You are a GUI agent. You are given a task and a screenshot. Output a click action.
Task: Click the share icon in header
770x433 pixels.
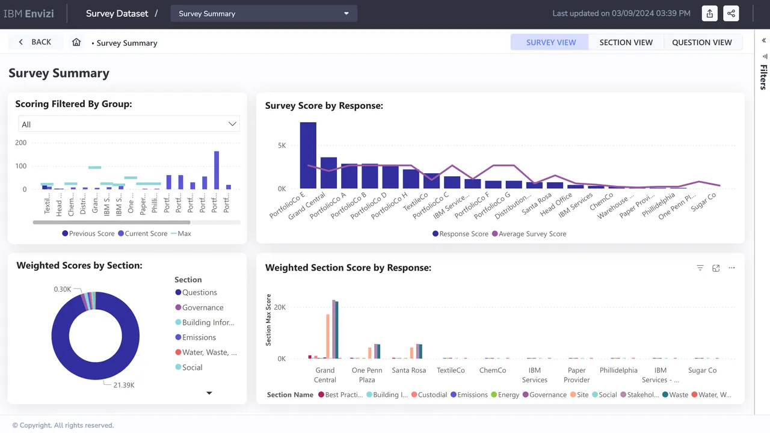[x=731, y=13]
